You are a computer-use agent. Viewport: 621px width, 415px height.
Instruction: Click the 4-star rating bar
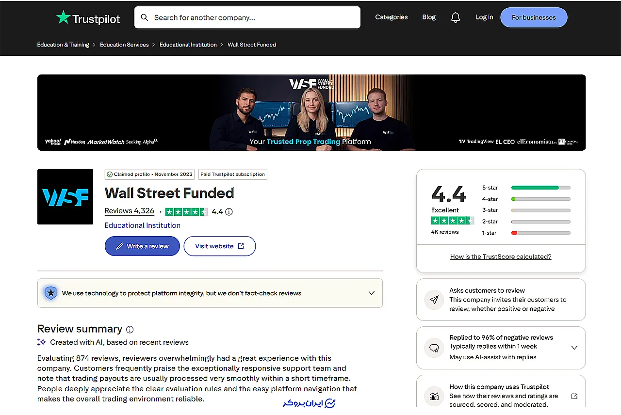pyautogui.click(x=541, y=199)
